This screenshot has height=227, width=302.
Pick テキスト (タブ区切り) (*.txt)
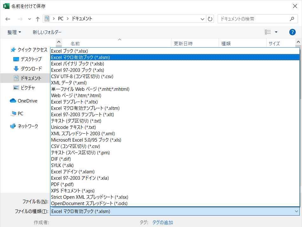tap(175, 121)
